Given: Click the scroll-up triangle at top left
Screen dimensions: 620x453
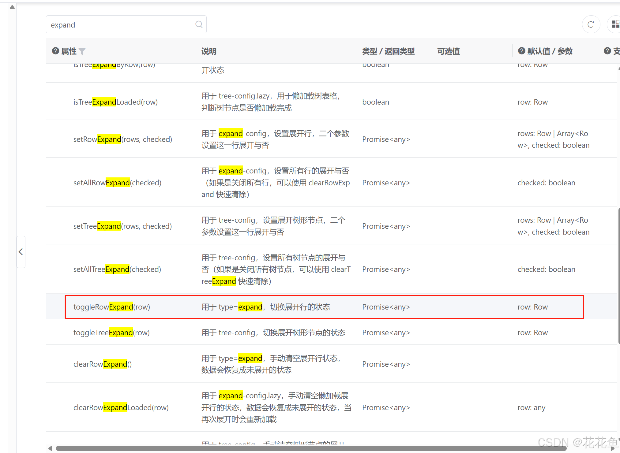Looking at the screenshot, I should click(12, 7).
